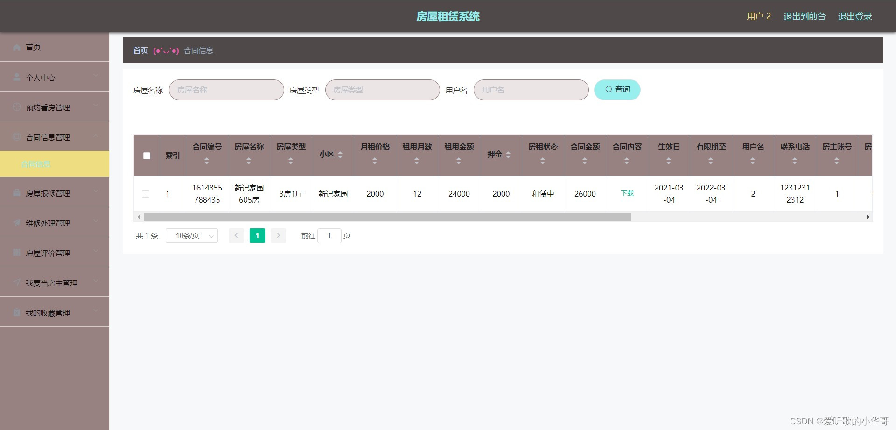Click the 下载 contract link

[x=627, y=193]
